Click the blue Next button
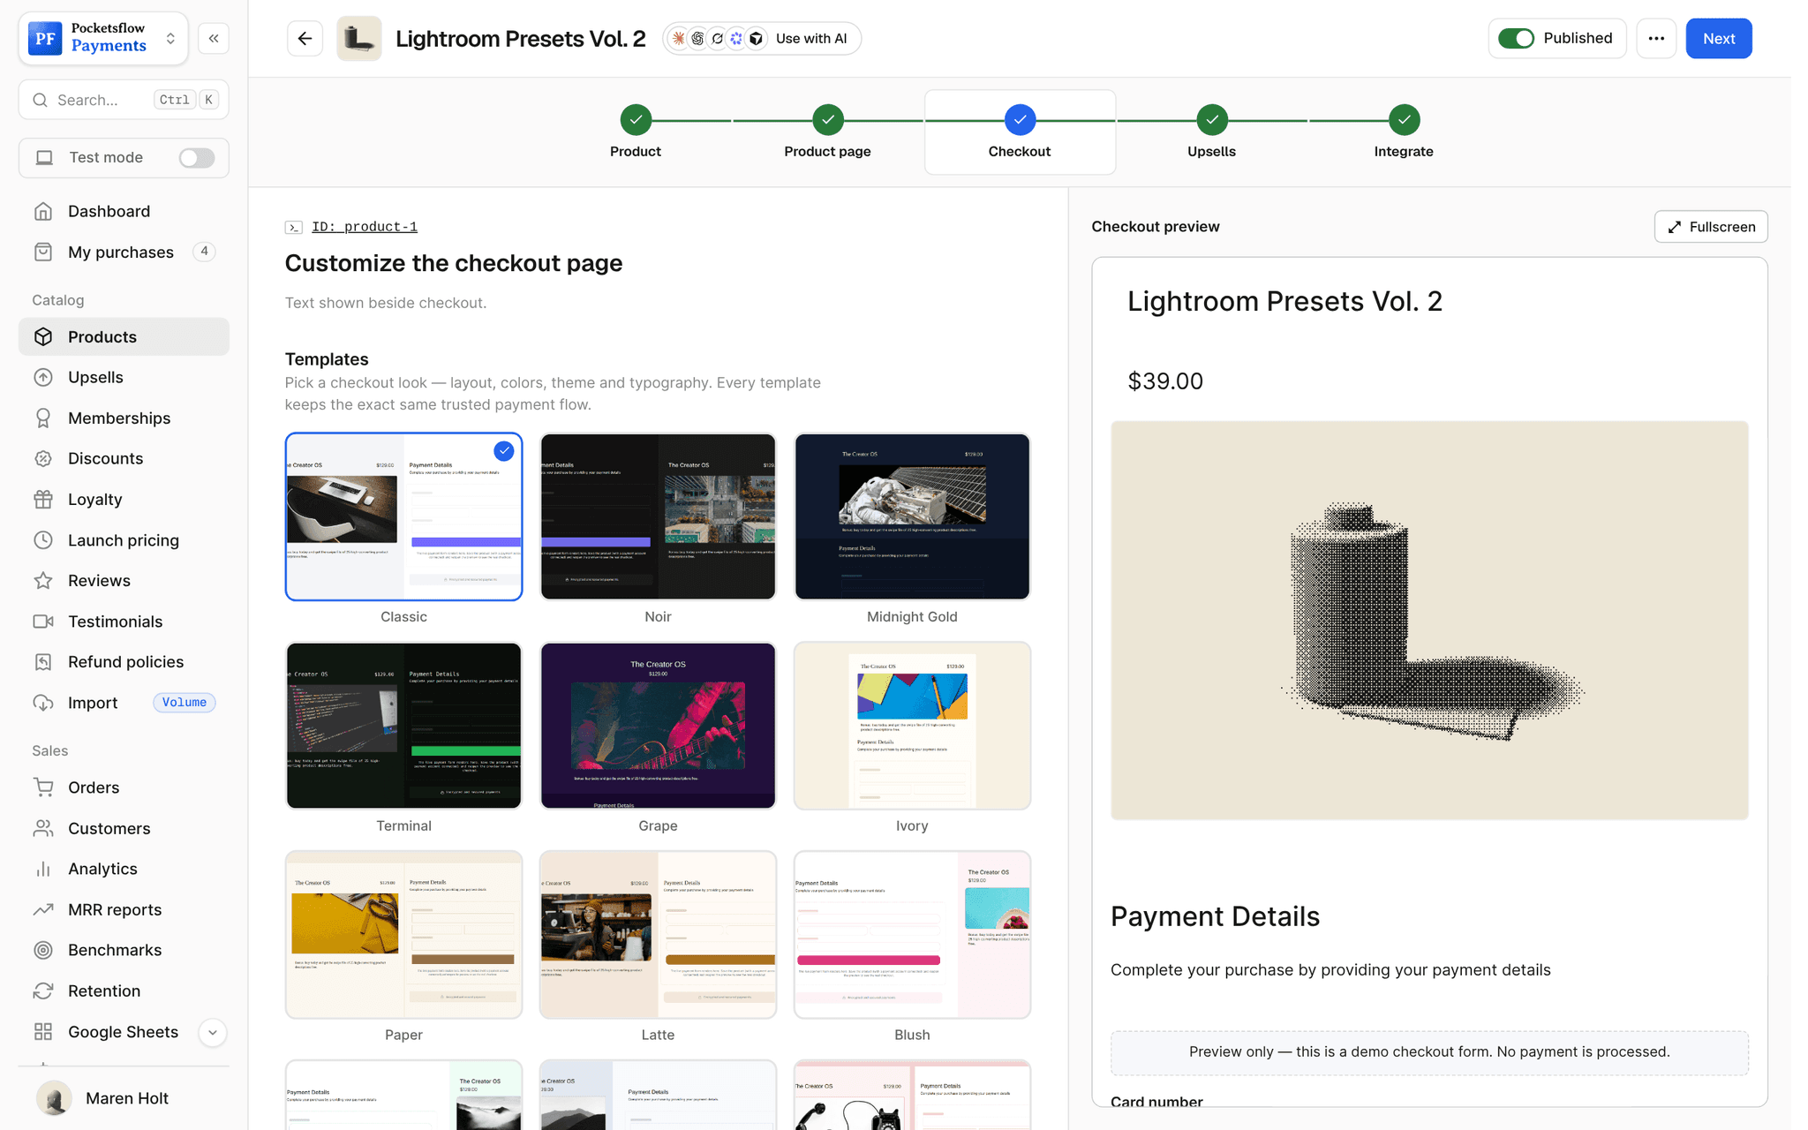1808x1130 pixels. (1719, 39)
